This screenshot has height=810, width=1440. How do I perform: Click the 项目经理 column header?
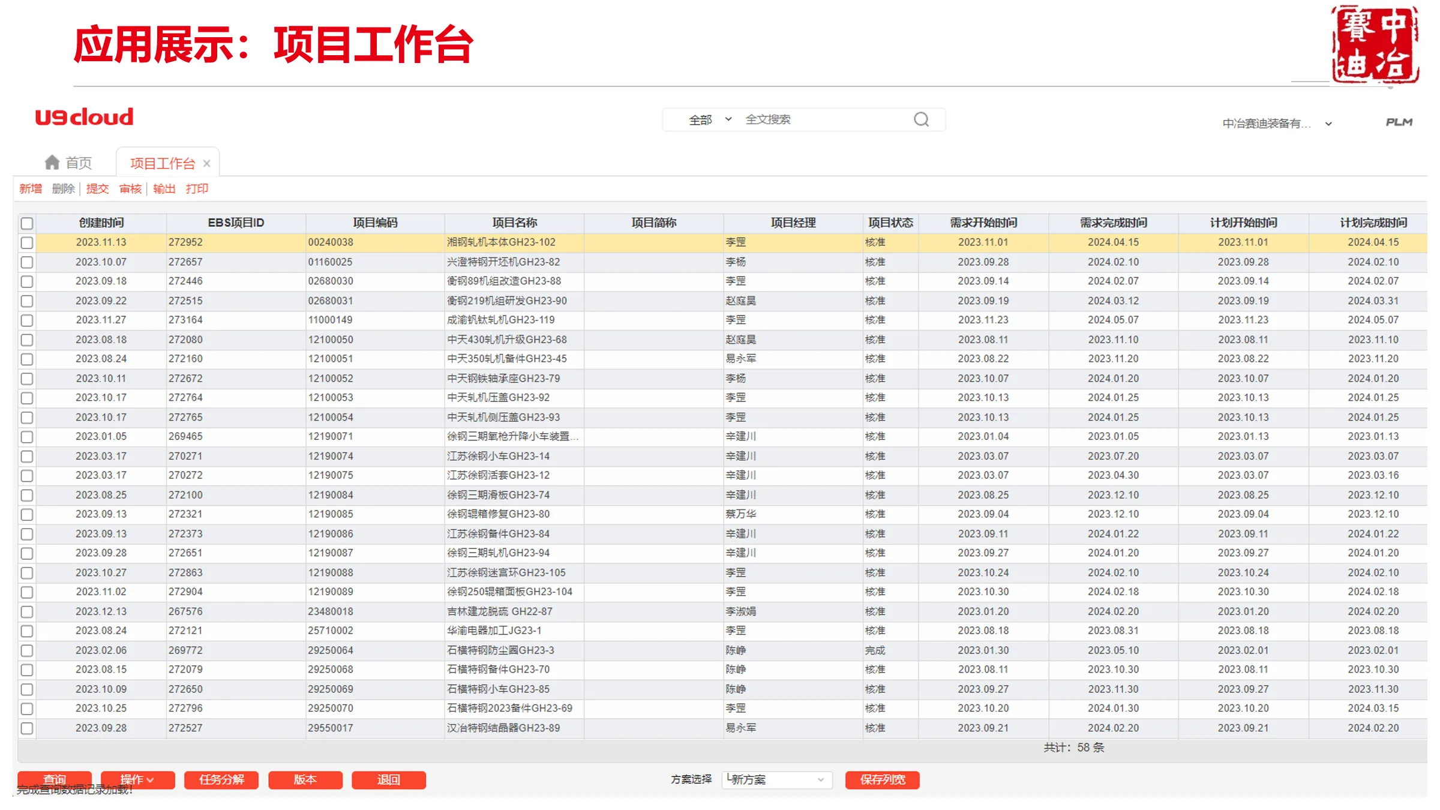tap(793, 223)
